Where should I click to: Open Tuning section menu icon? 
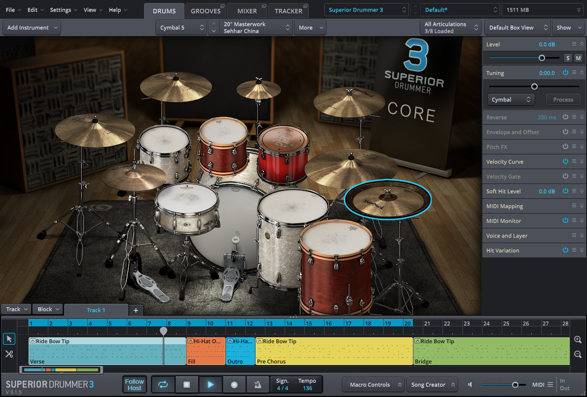pyautogui.click(x=574, y=72)
